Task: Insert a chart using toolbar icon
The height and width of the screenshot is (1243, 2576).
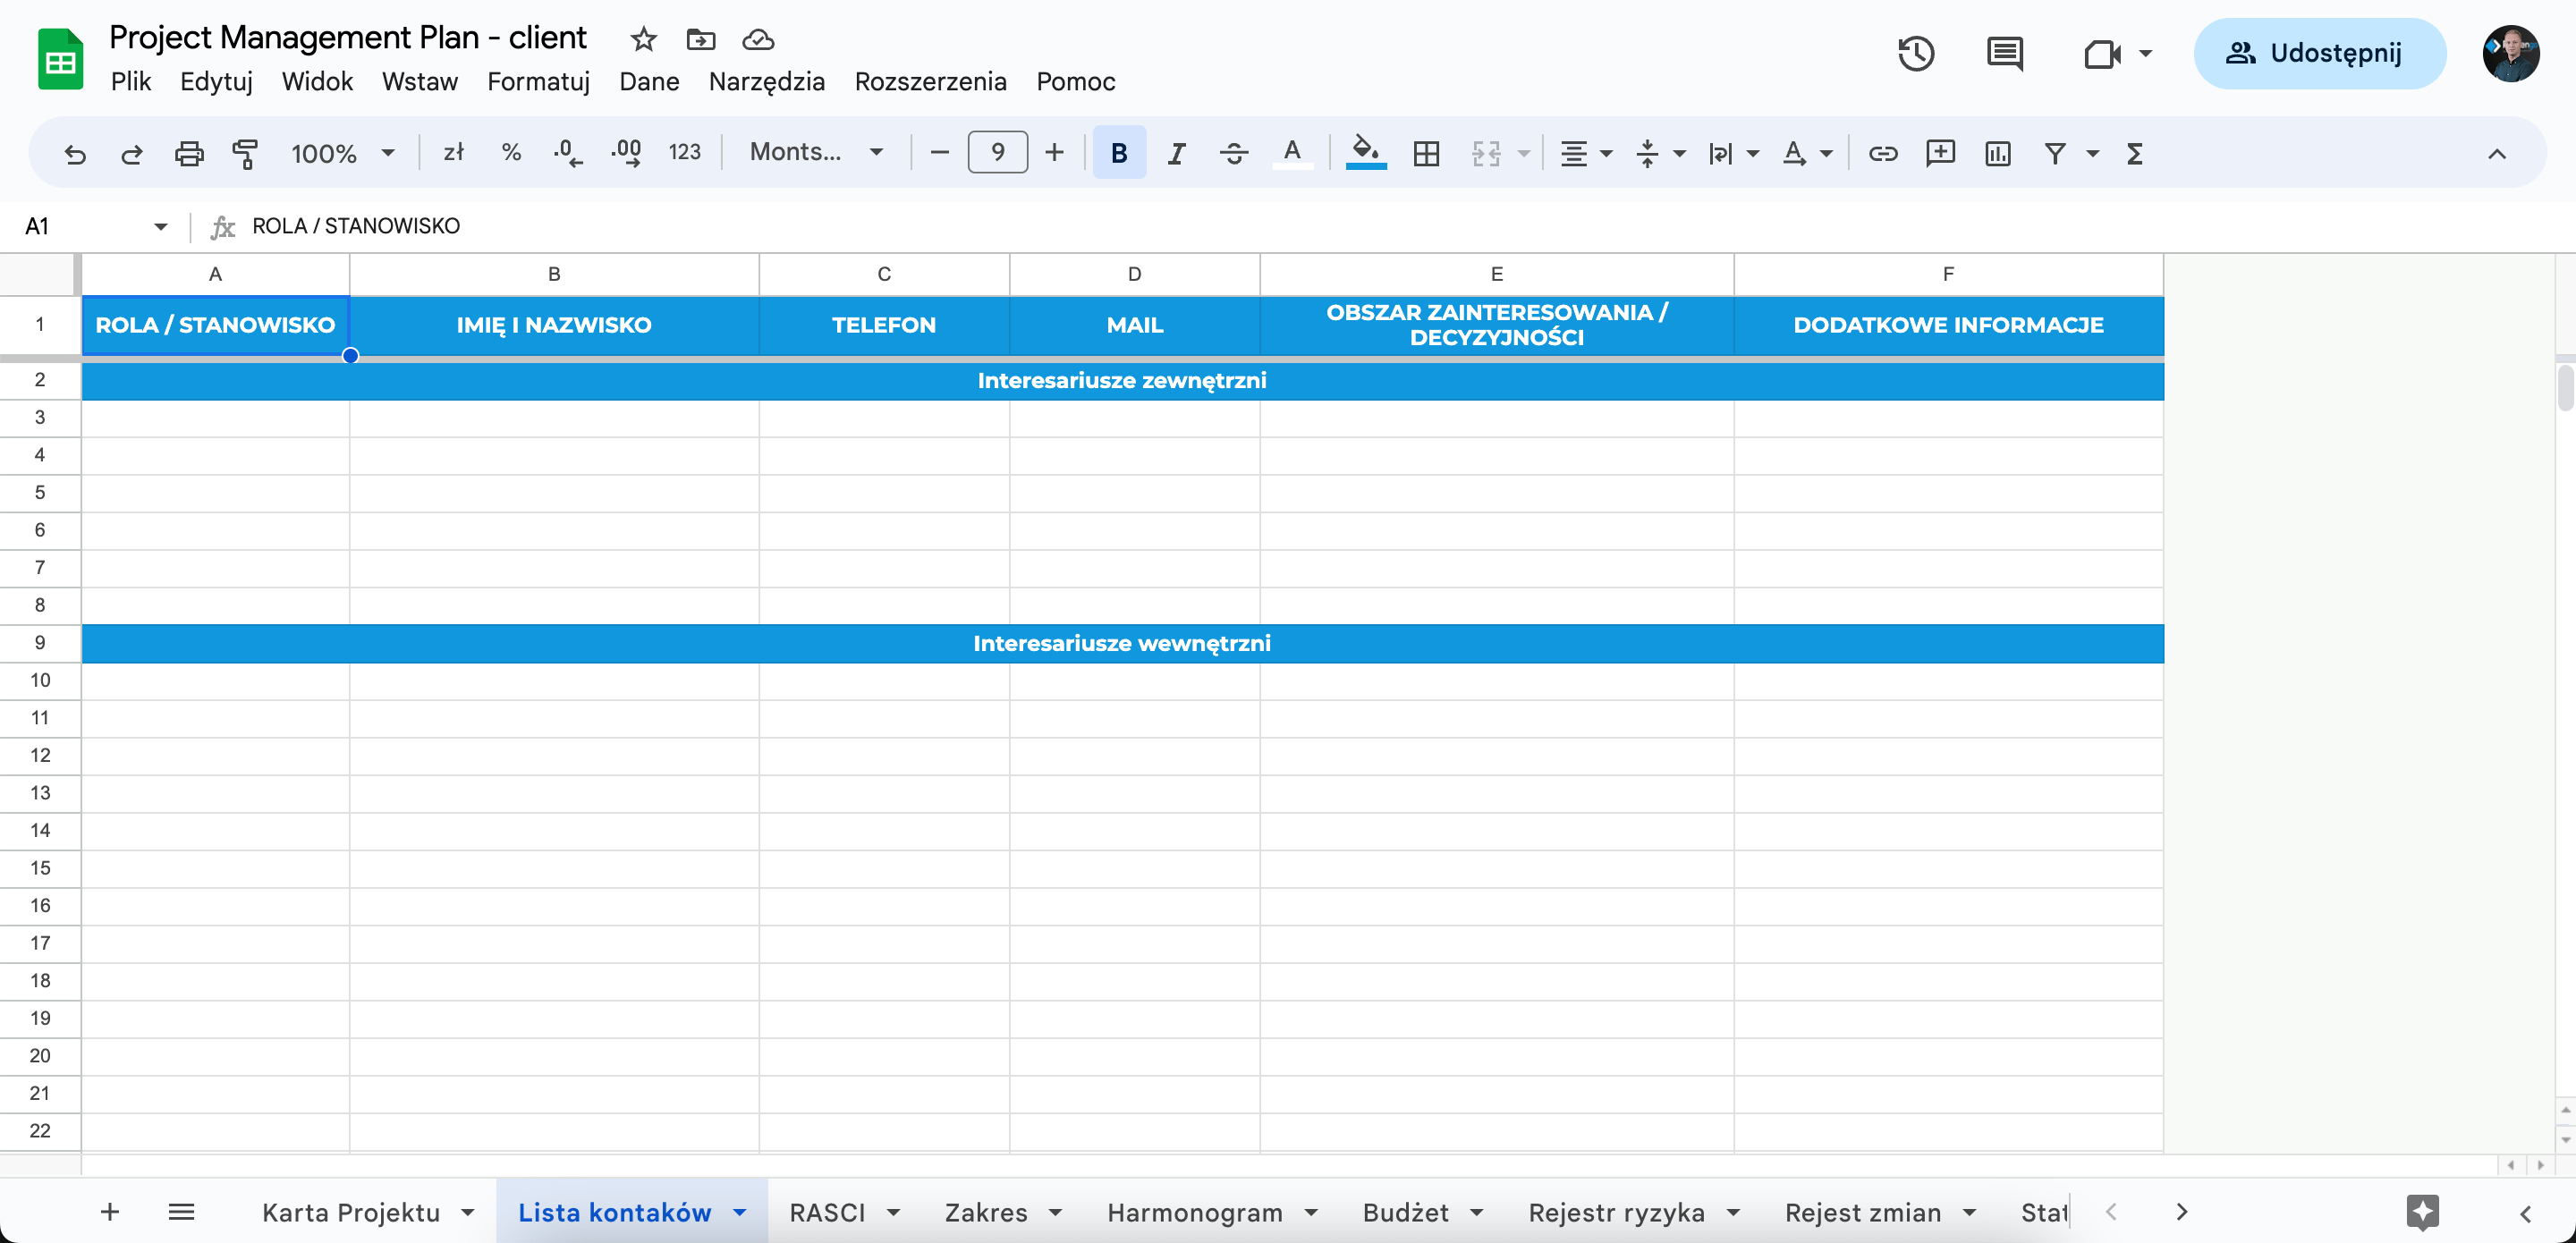Action: 1997,153
